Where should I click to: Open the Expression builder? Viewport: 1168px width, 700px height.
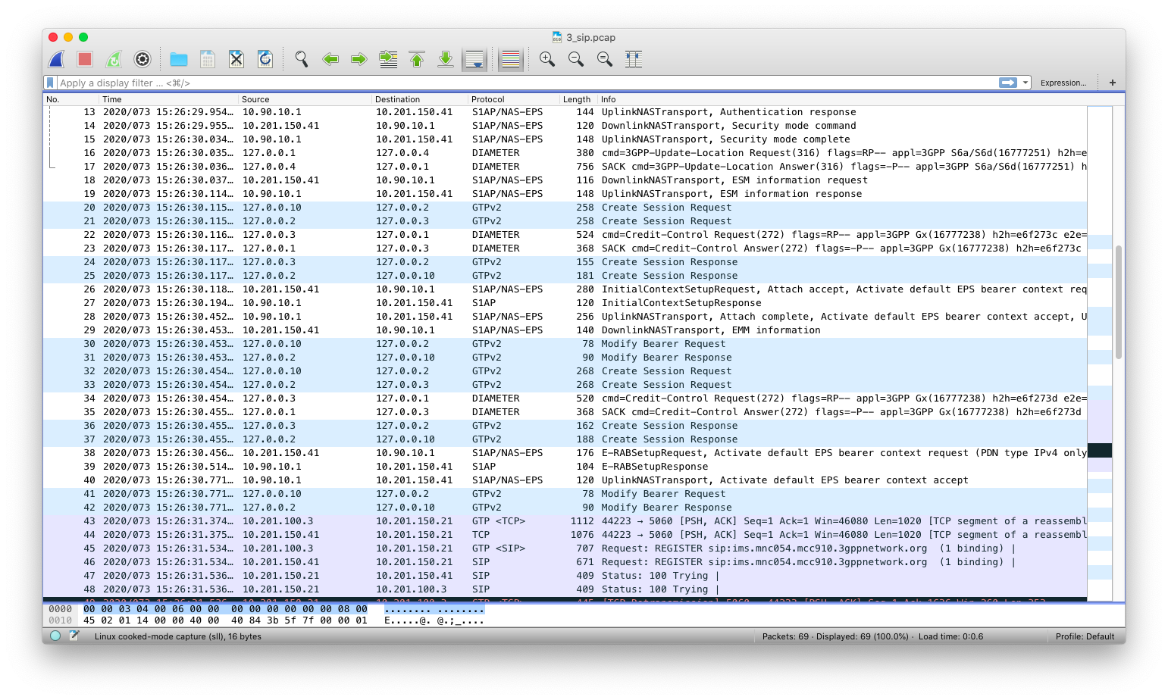1063,82
